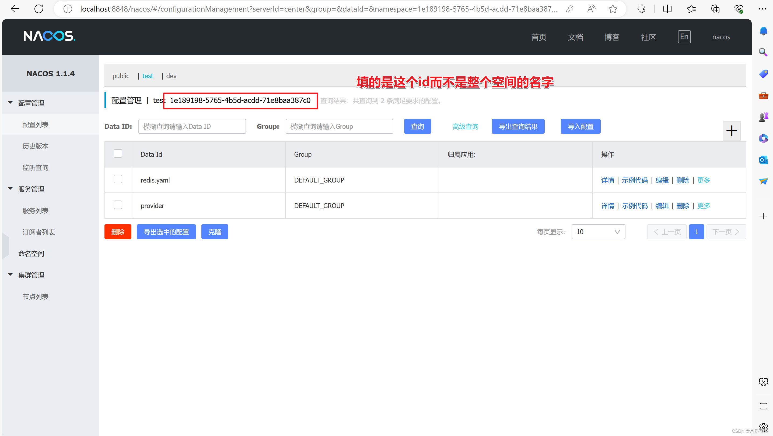Image resolution: width=773 pixels, height=436 pixels.
Task: Open search icon in Edge sidebar
Action: tap(763, 52)
